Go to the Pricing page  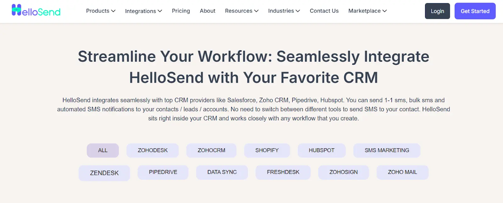click(x=181, y=11)
